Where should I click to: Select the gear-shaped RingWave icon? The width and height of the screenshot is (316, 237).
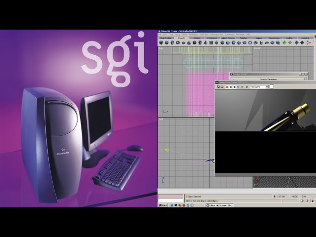click(x=250, y=42)
